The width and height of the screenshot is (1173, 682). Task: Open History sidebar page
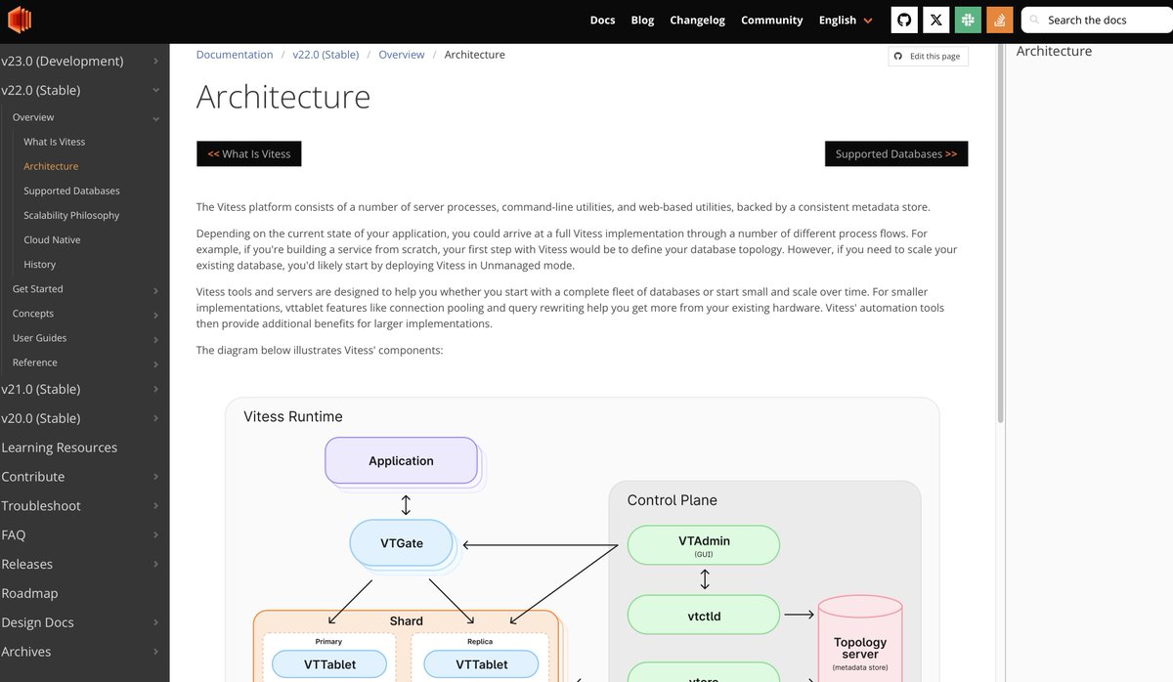(x=40, y=264)
